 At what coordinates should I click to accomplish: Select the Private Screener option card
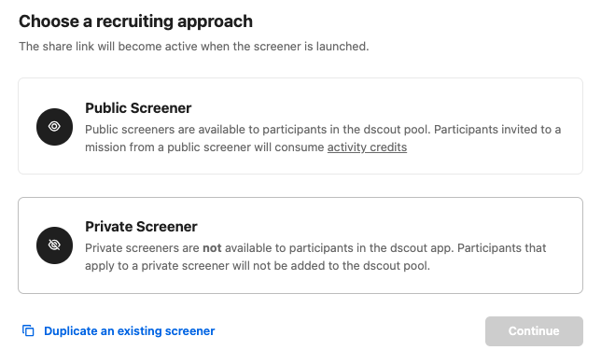[x=301, y=245]
